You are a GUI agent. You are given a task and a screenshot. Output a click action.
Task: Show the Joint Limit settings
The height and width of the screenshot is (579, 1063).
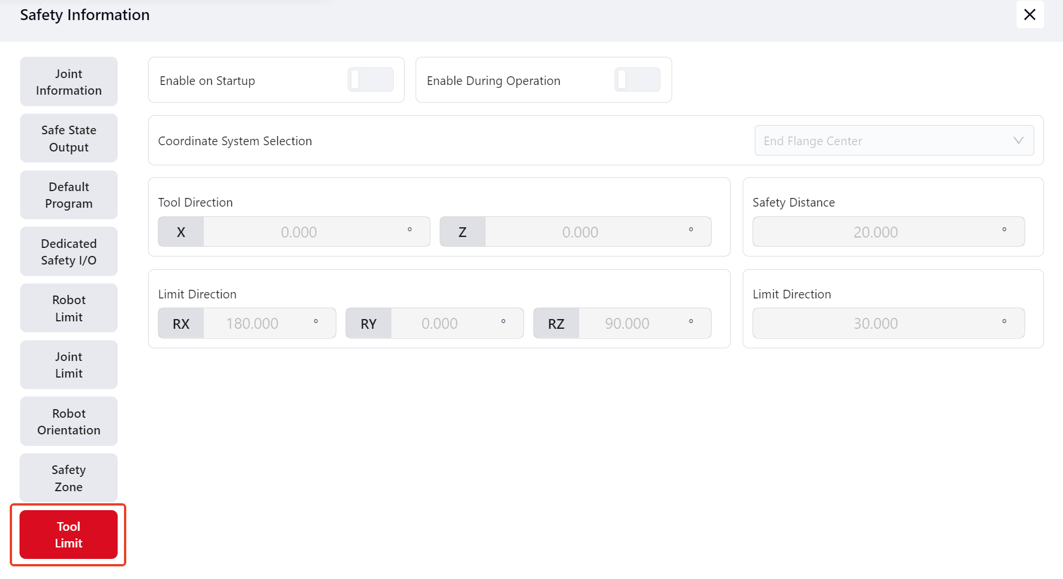69,365
